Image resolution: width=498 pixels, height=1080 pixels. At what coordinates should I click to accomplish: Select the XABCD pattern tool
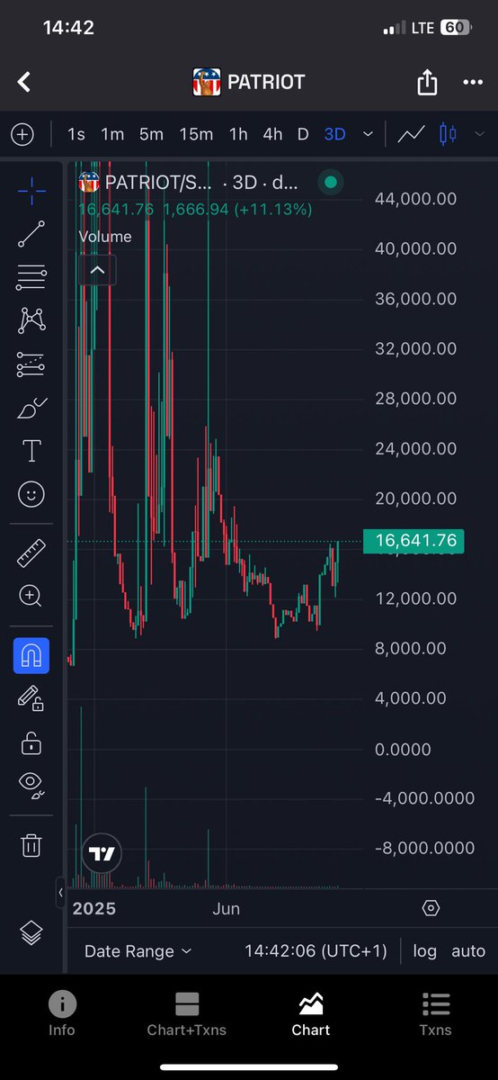(31, 320)
